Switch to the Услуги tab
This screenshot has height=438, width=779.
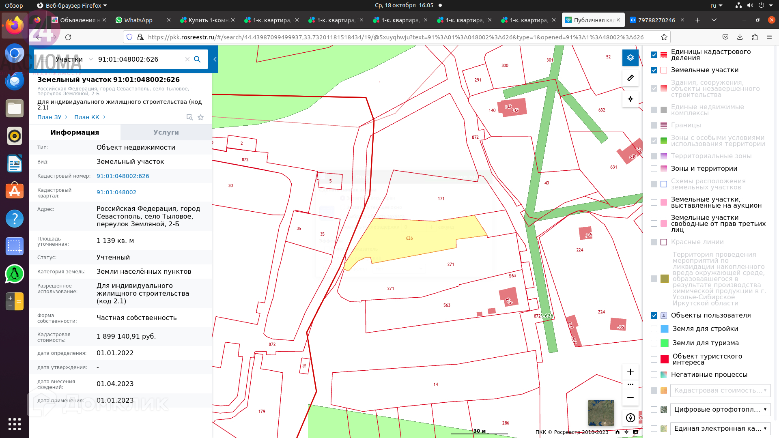pyautogui.click(x=166, y=132)
